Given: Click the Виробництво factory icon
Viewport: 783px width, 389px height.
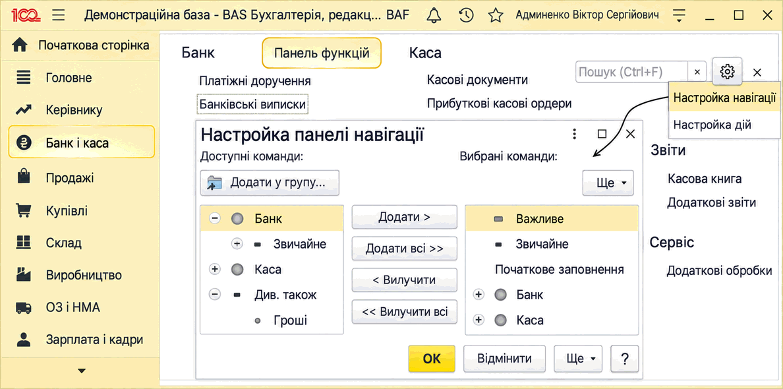Looking at the screenshot, I should tap(24, 275).
